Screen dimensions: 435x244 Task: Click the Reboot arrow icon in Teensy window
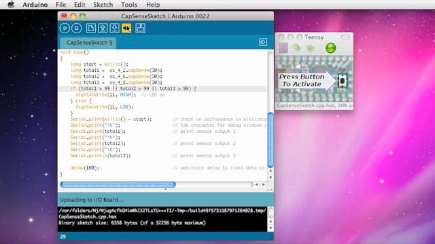310,48
